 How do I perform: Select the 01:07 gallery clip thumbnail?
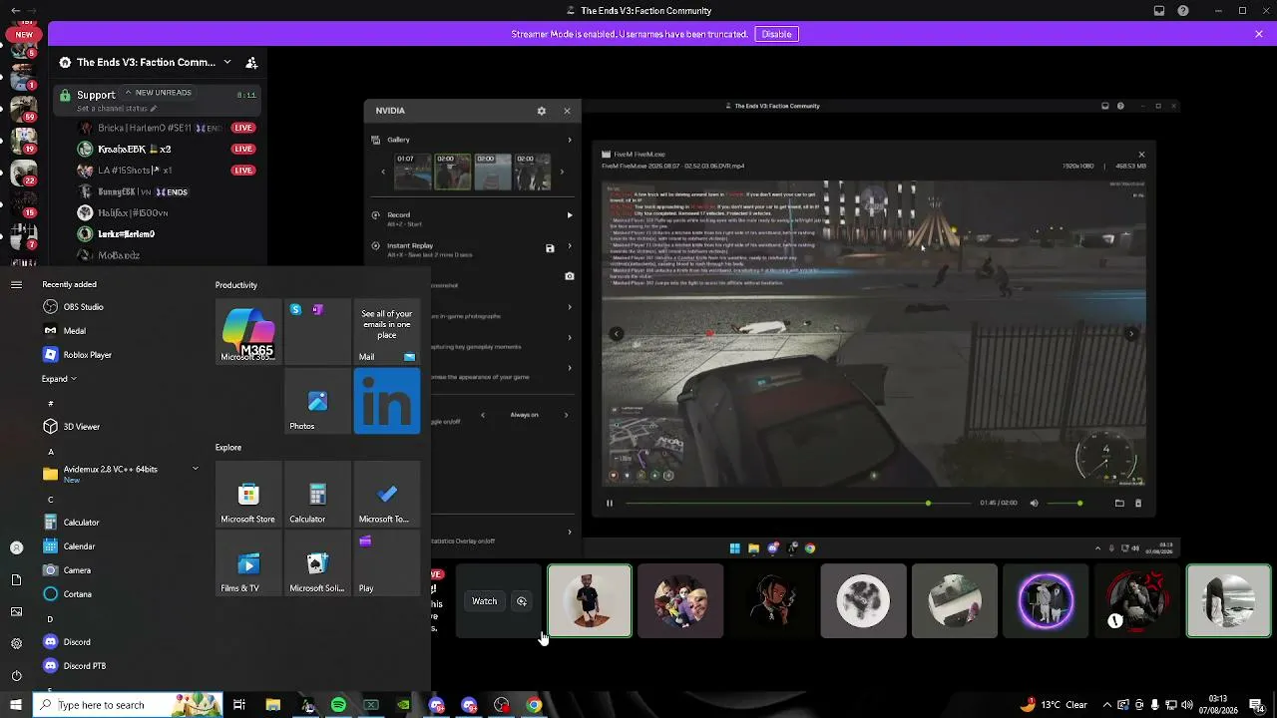(412, 172)
